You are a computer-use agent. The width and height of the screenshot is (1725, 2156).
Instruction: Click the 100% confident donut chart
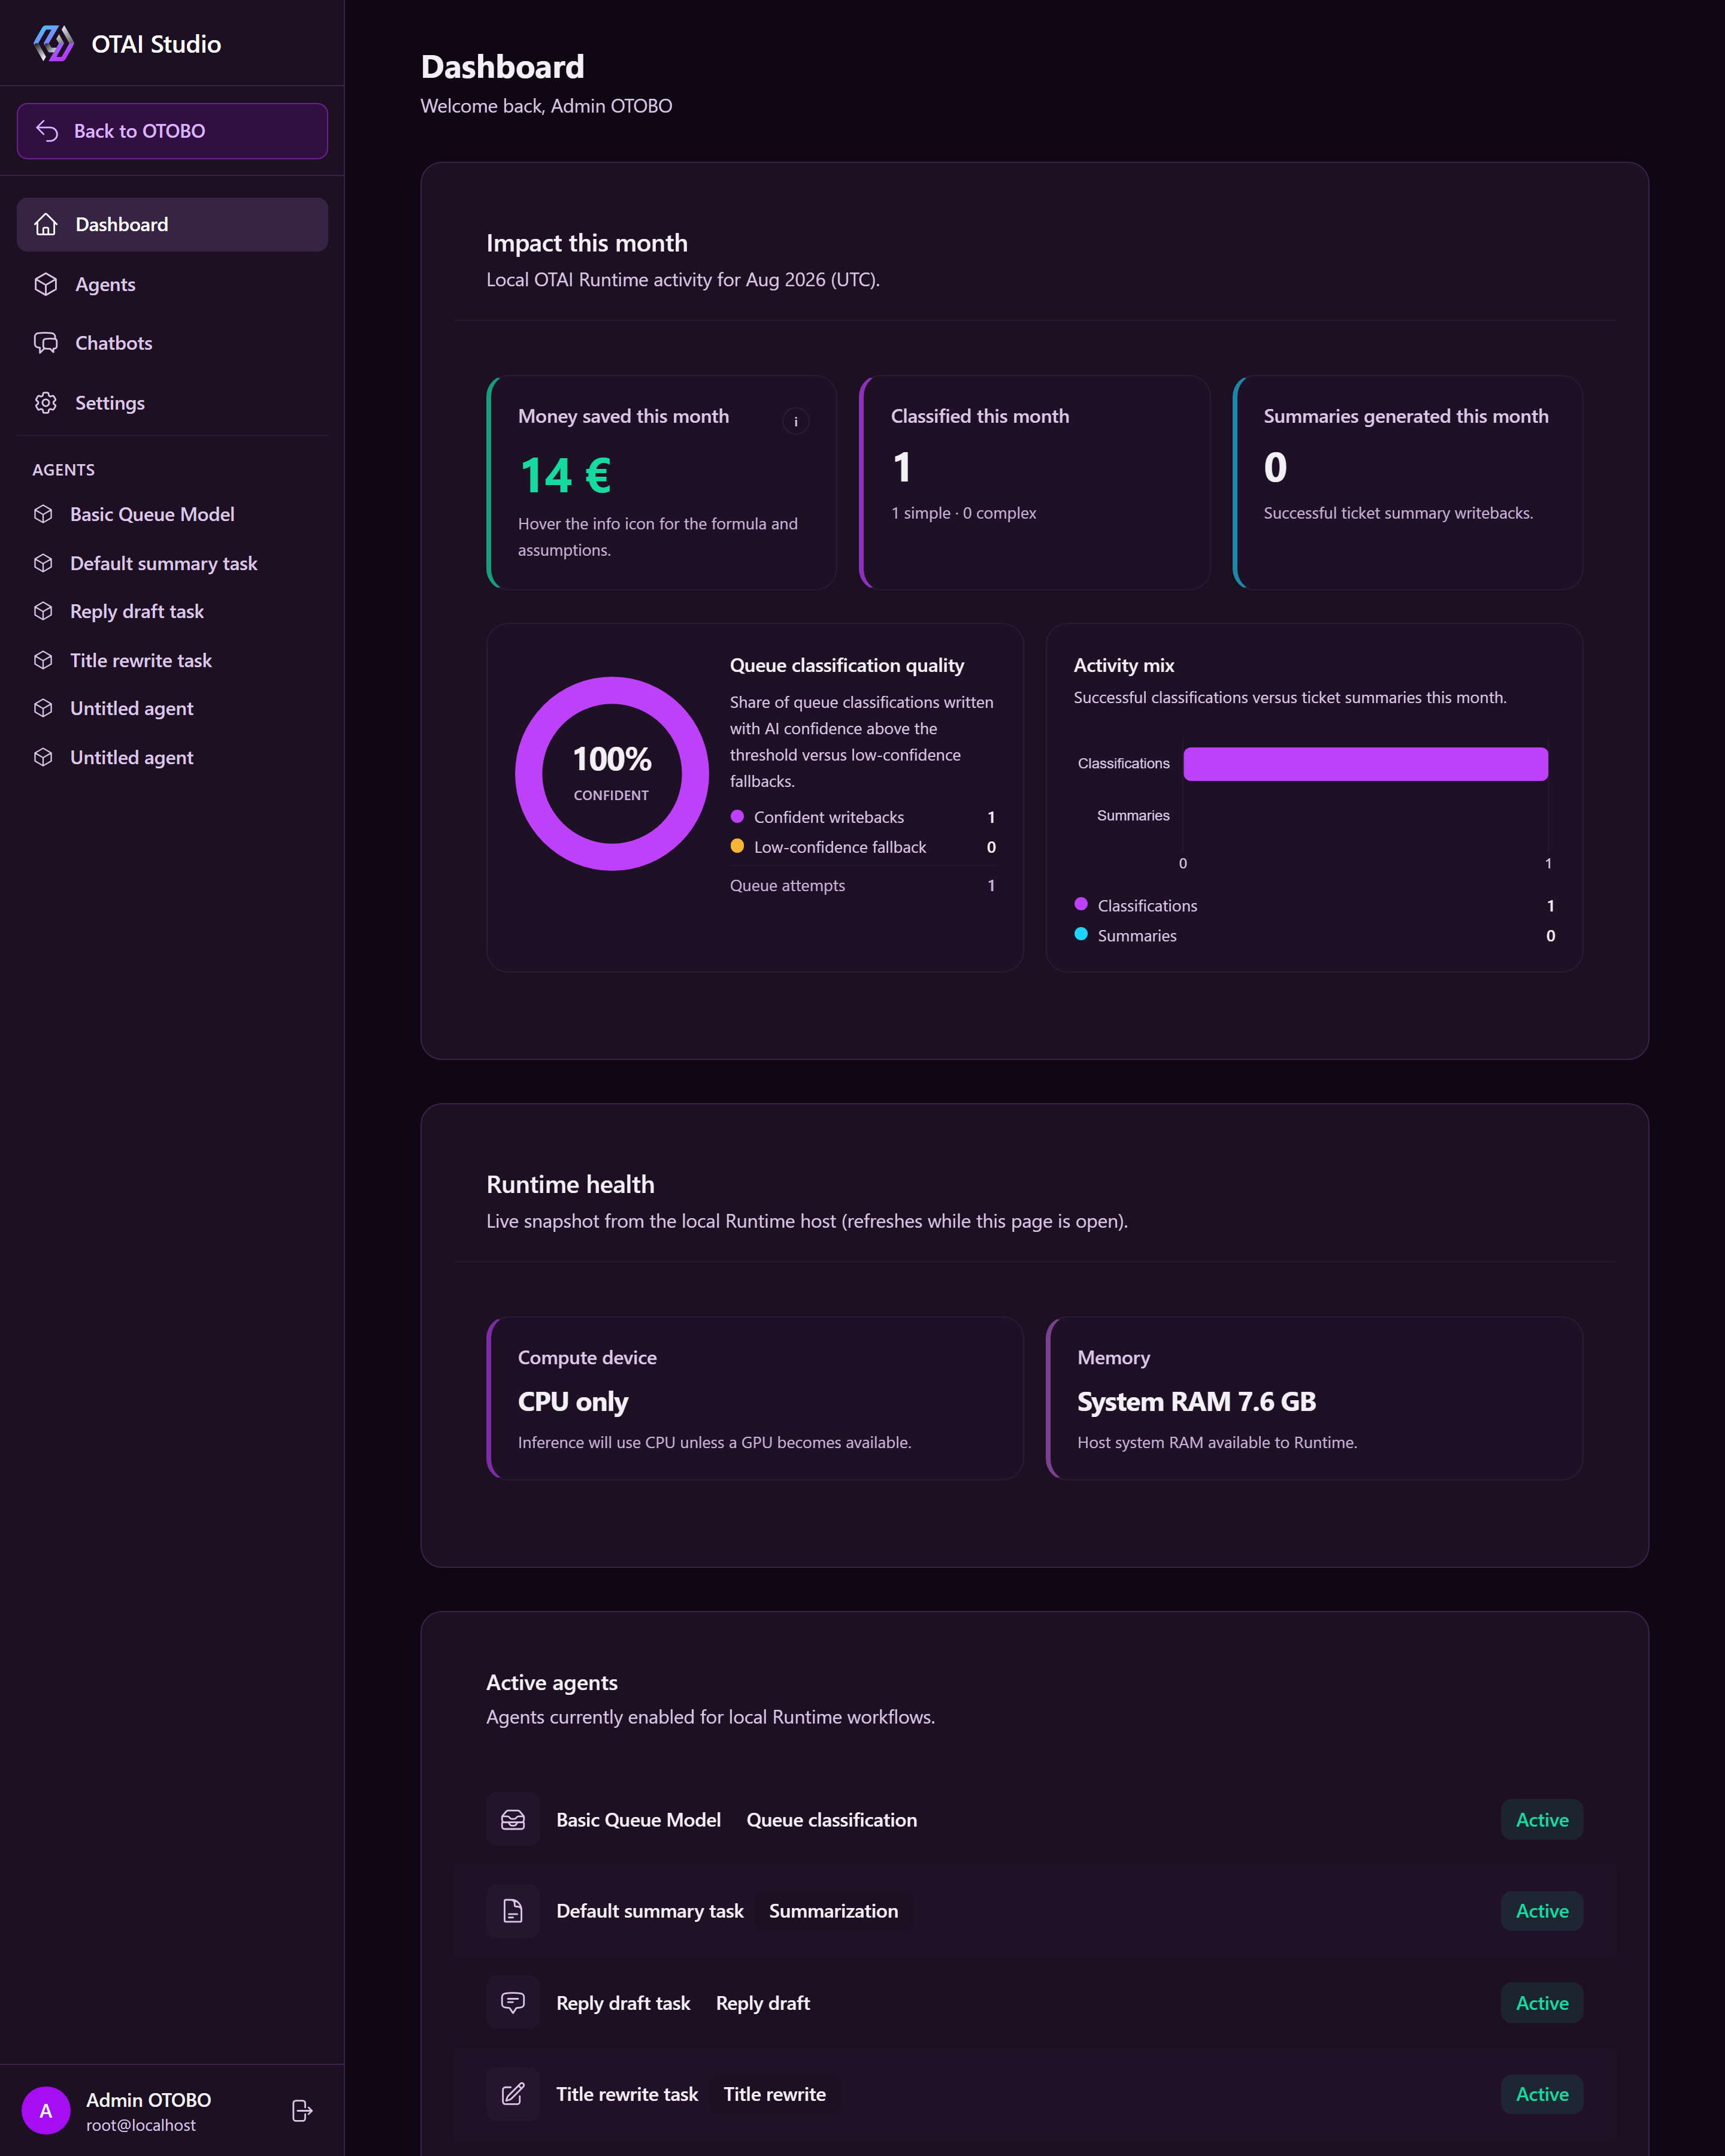coord(612,774)
